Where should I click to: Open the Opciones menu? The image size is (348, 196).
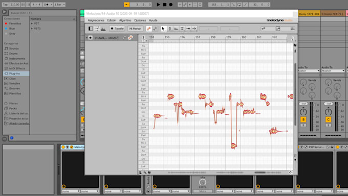140,20
